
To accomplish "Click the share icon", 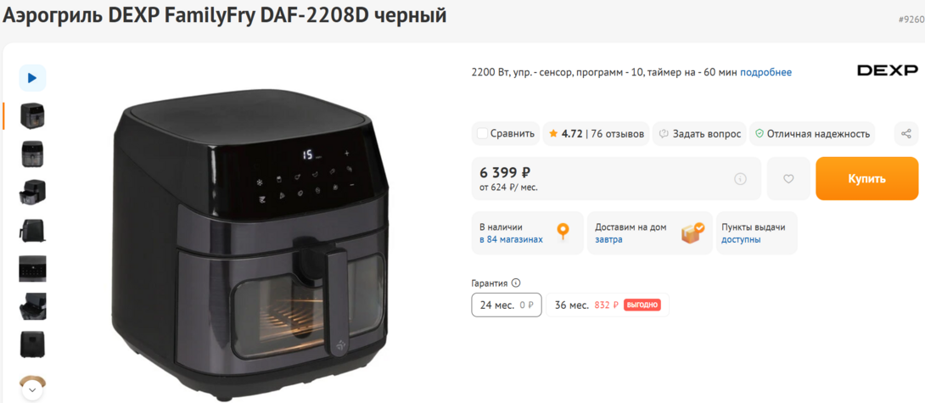I will 906,134.
